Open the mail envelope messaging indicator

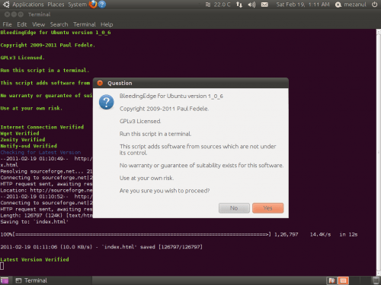(x=264, y=5)
